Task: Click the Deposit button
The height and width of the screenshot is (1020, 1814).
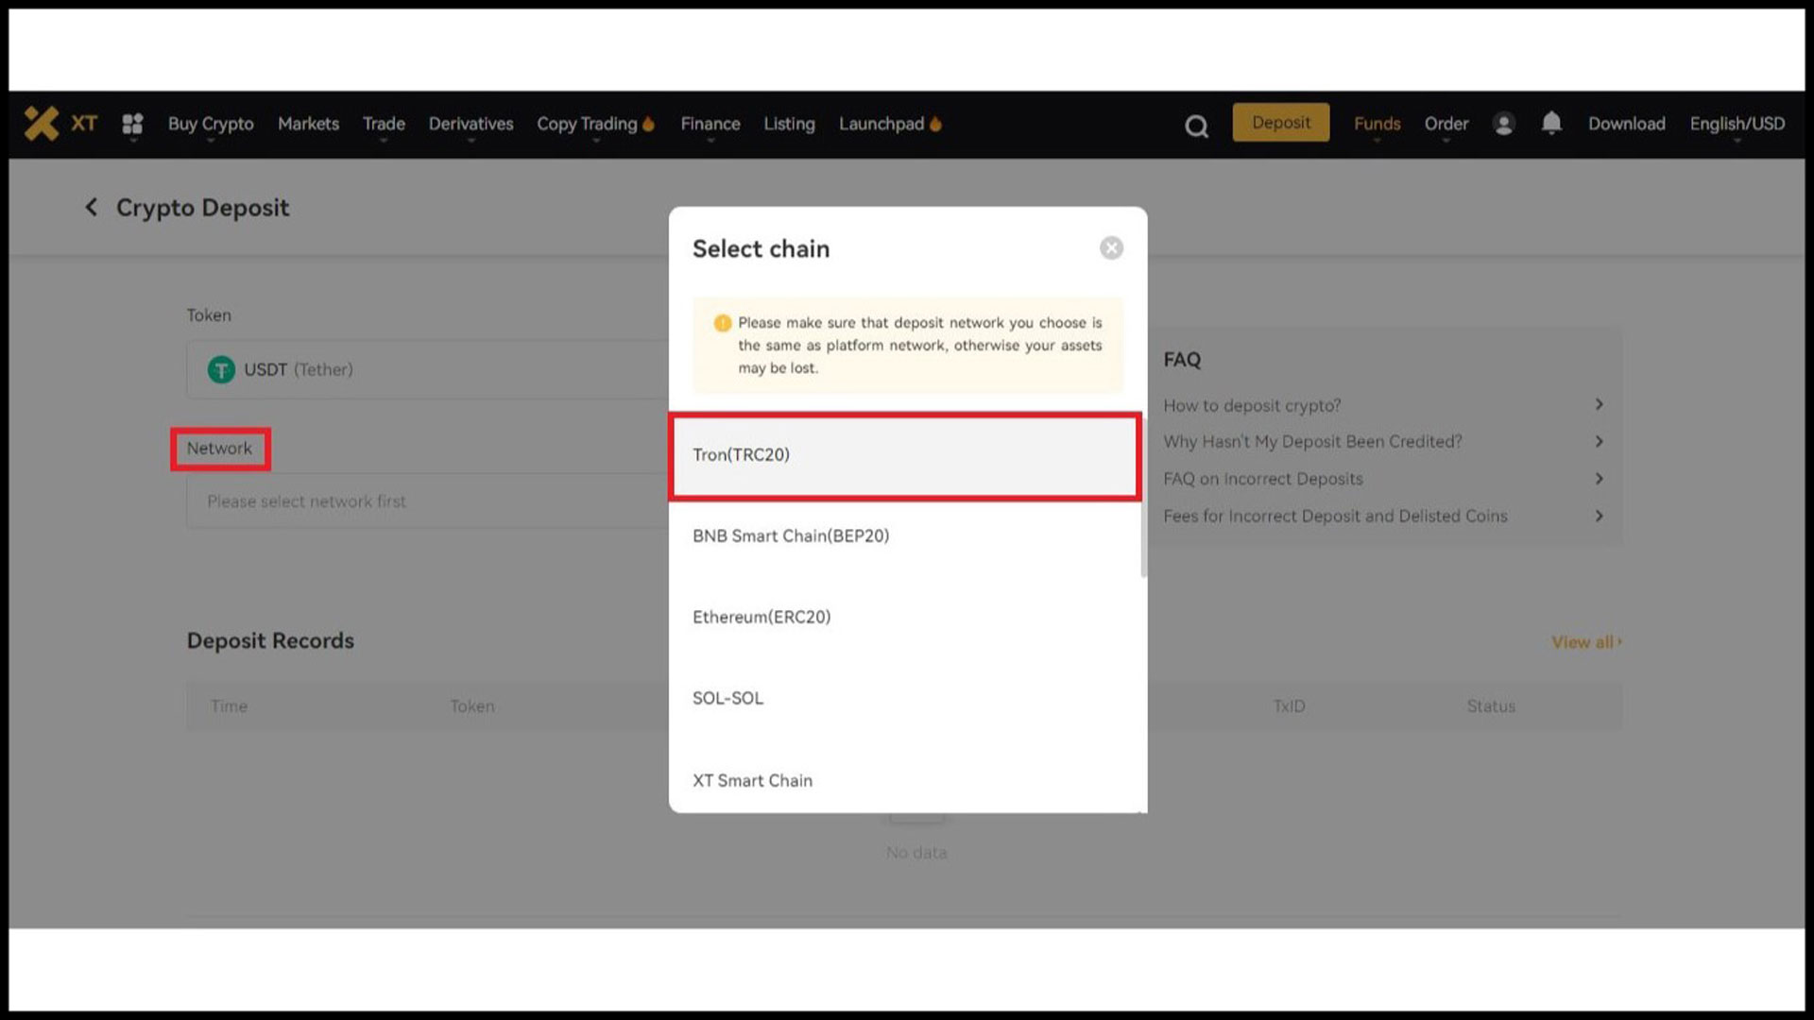Action: coord(1281,121)
